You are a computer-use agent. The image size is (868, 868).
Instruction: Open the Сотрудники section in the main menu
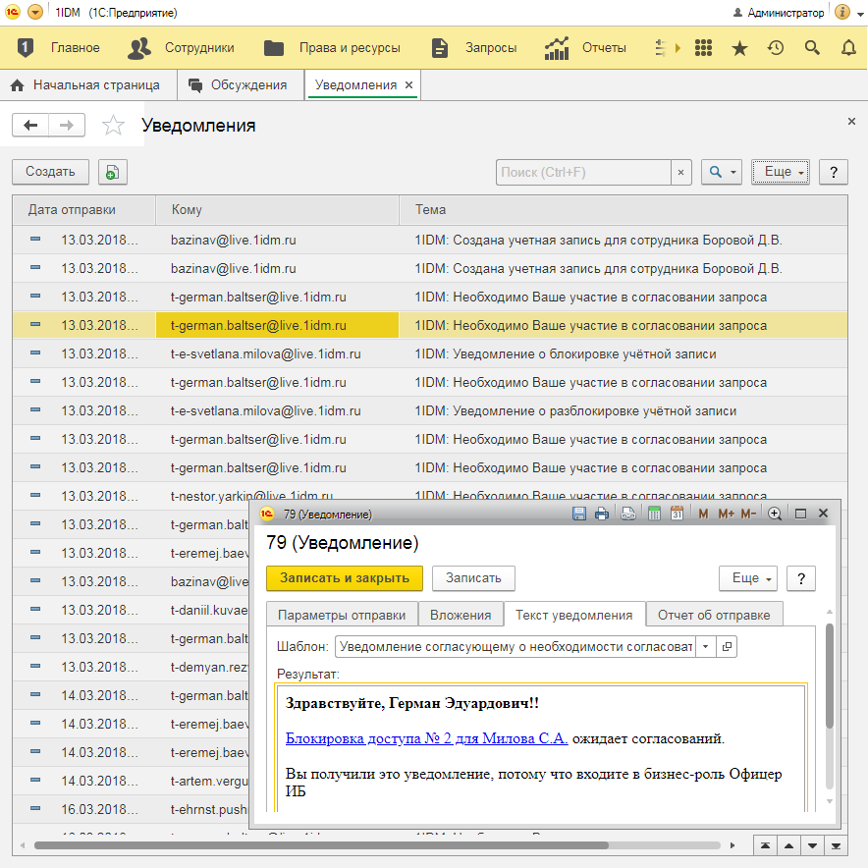tap(183, 47)
